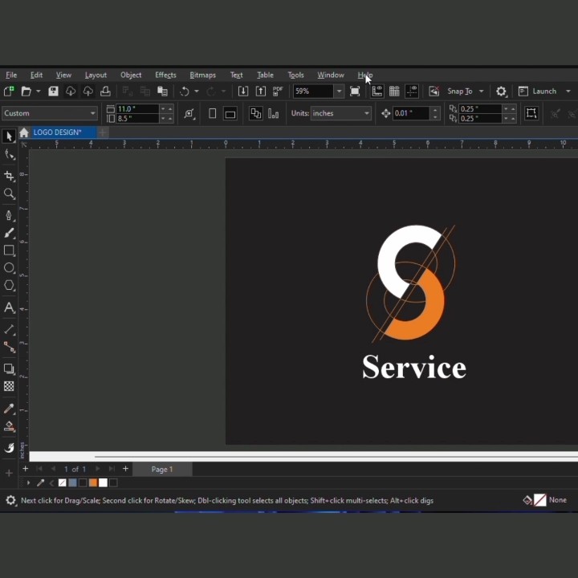Click the orange swatch in document palette
The width and height of the screenshot is (578, 578).
click(93, 482)
